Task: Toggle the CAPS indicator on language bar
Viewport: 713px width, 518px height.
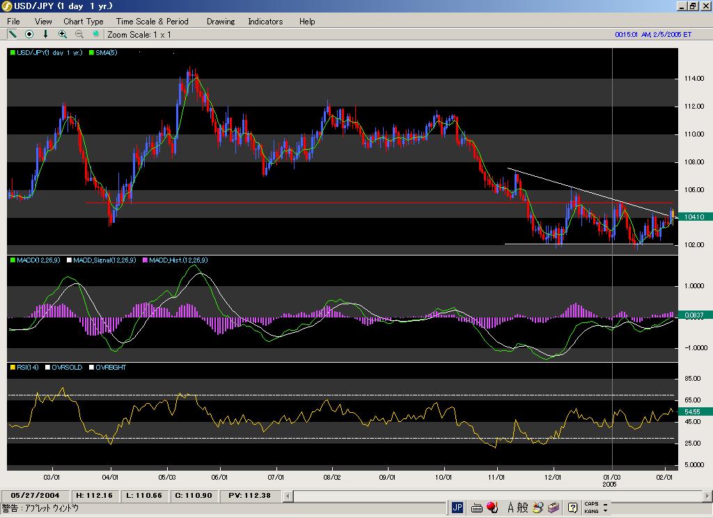Action: pyautogui.click(x=591, y=504)
